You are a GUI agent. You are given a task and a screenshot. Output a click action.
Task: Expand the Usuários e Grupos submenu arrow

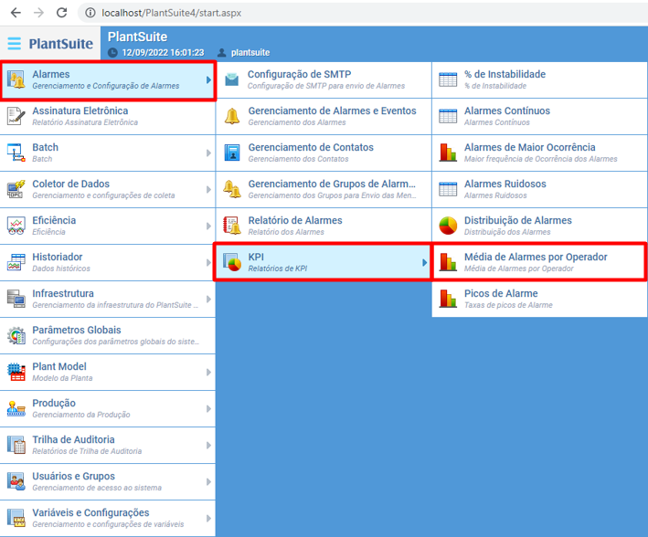tap(208, 481)
